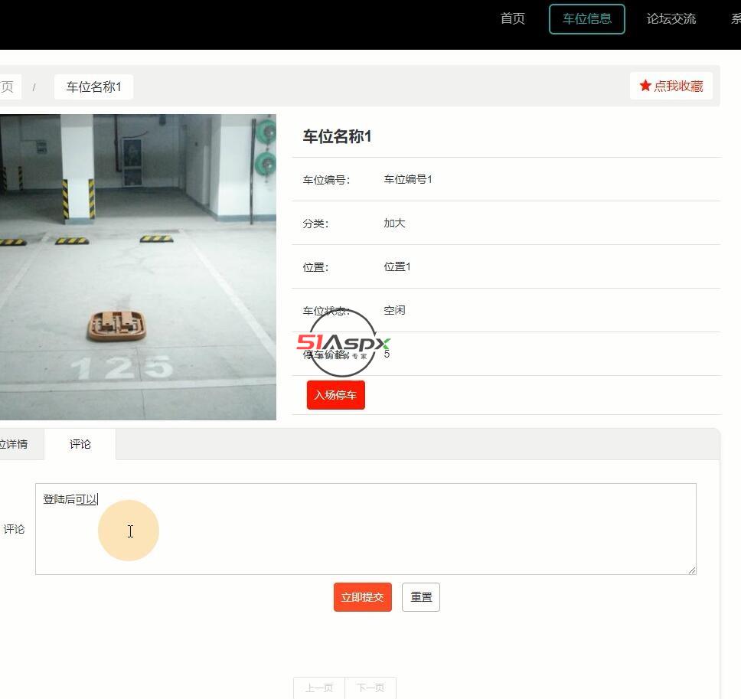Go to previous page with 上一页
The height and width of the screenshot is (699, 741).
[319, 688]
